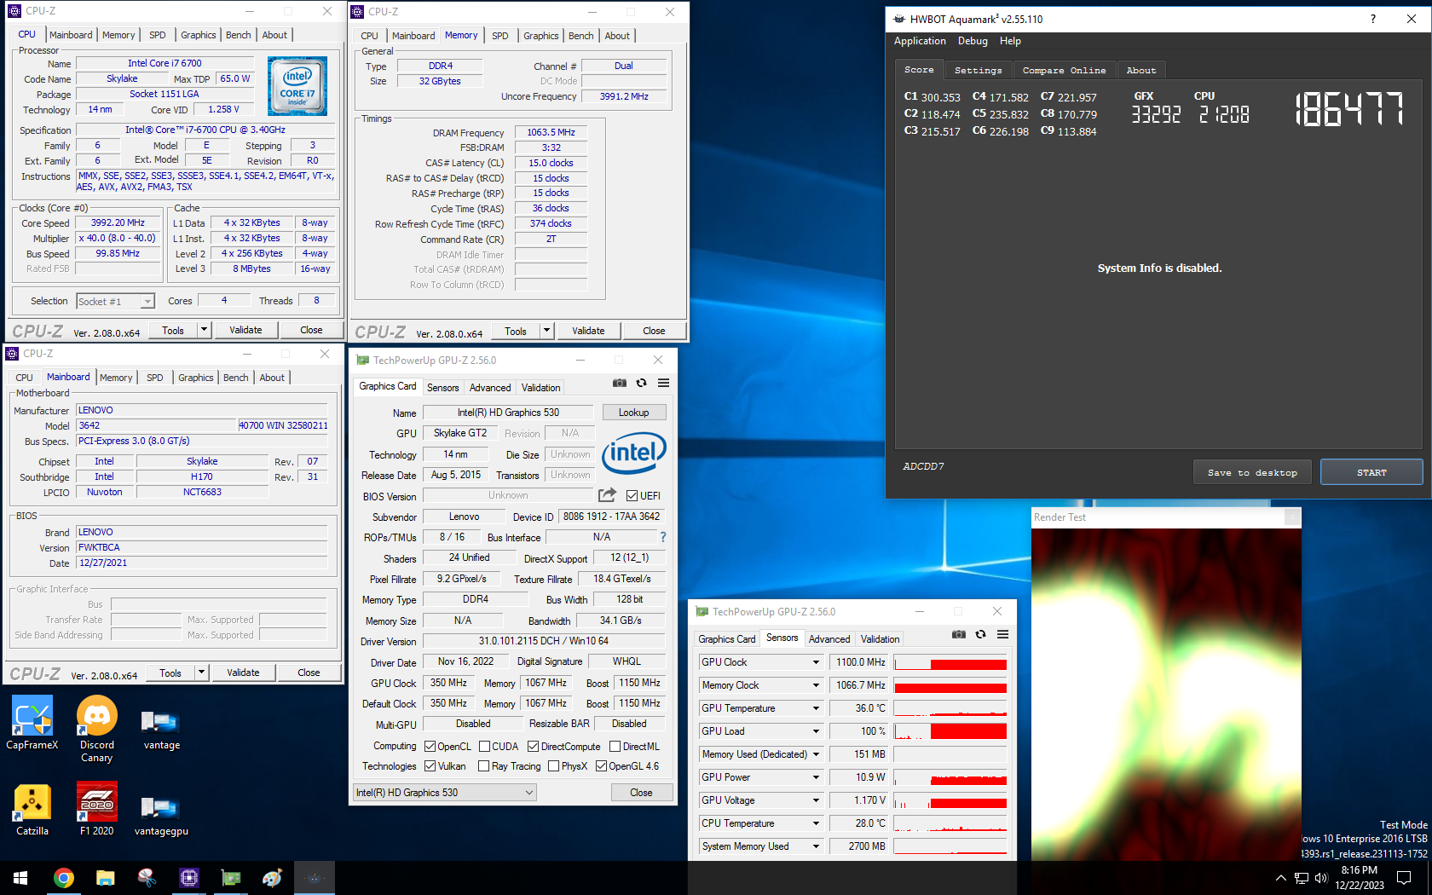Toggle CUDA checkbox in GPU-Z
Image resolution: width=1432 pixels, height=895 pixels.
(x=484, y=746)
